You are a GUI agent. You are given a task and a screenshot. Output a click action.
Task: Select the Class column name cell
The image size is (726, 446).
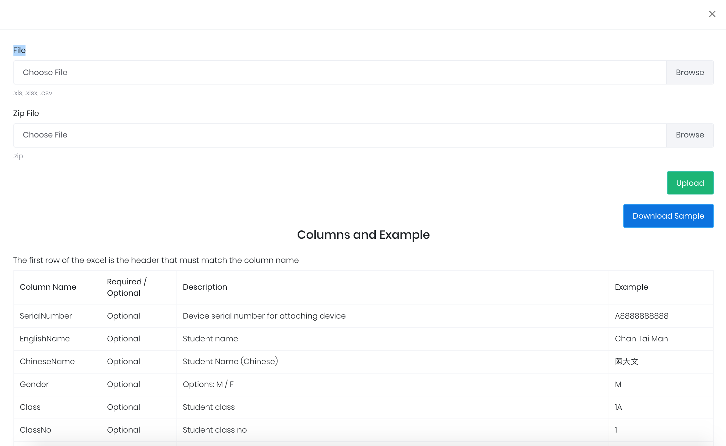(30, 407)
